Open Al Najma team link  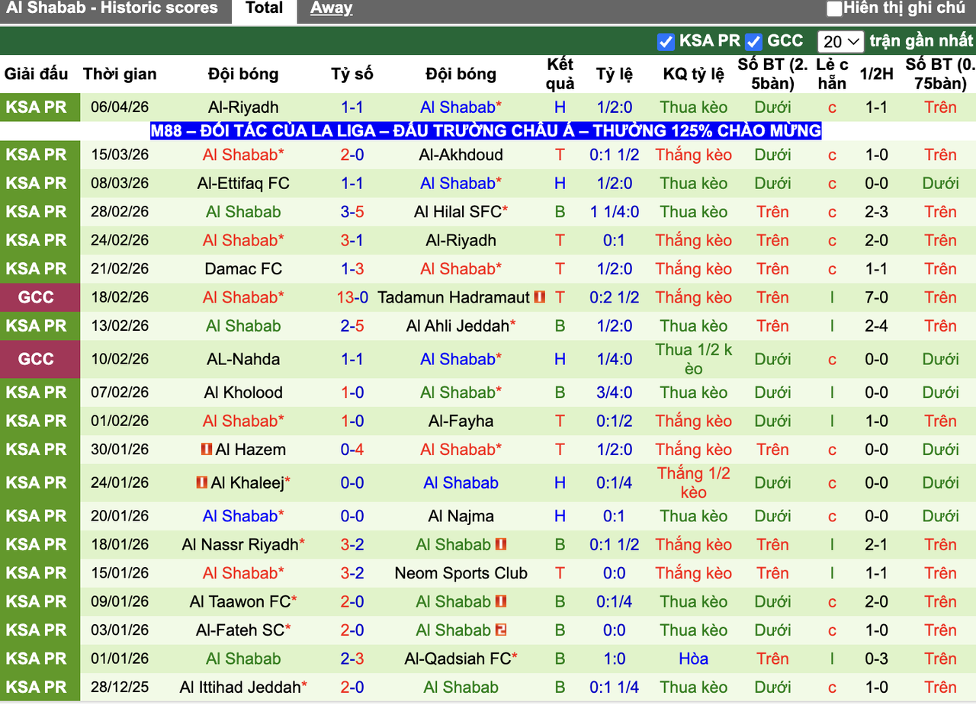pyautogui.click(x=461, y=517)
